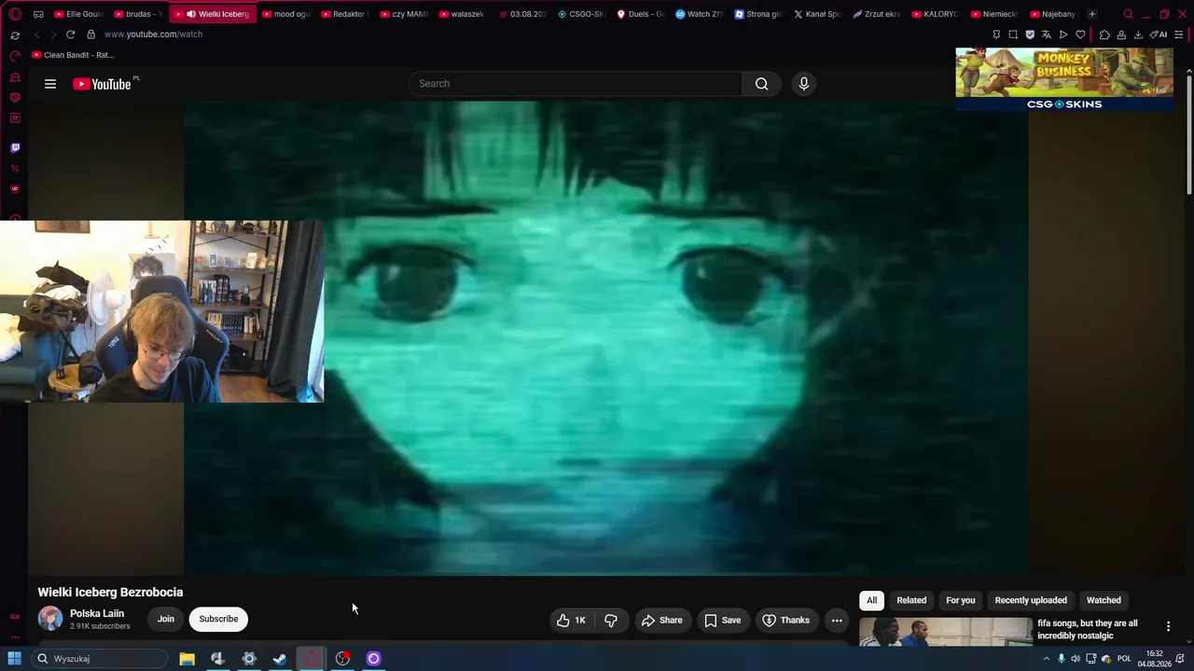
Task: Select the For you filter chip
Action: tap(961, 600)
